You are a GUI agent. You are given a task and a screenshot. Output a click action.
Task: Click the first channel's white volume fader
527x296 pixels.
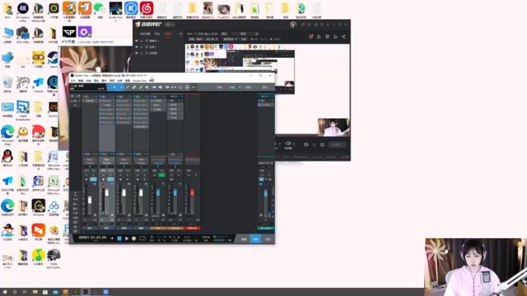pos(90,200)
